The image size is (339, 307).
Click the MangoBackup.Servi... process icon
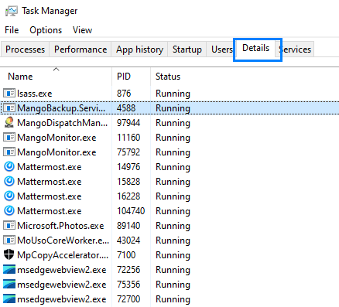click(9, 107)
